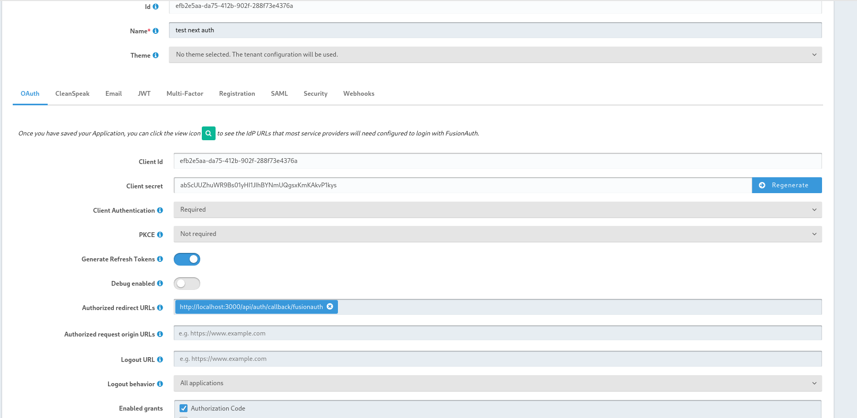This screenshot has width=857, height=418.
Task: Click the Authorized request origin URLs info icon
Action: [x=160, y=334]
